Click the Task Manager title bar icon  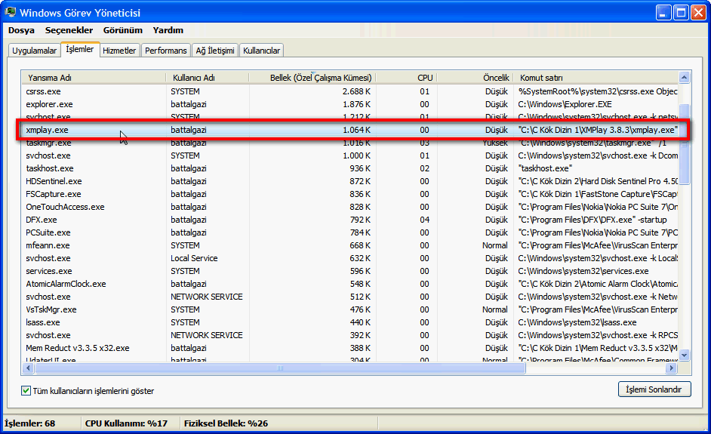click(x=10, y=12)
